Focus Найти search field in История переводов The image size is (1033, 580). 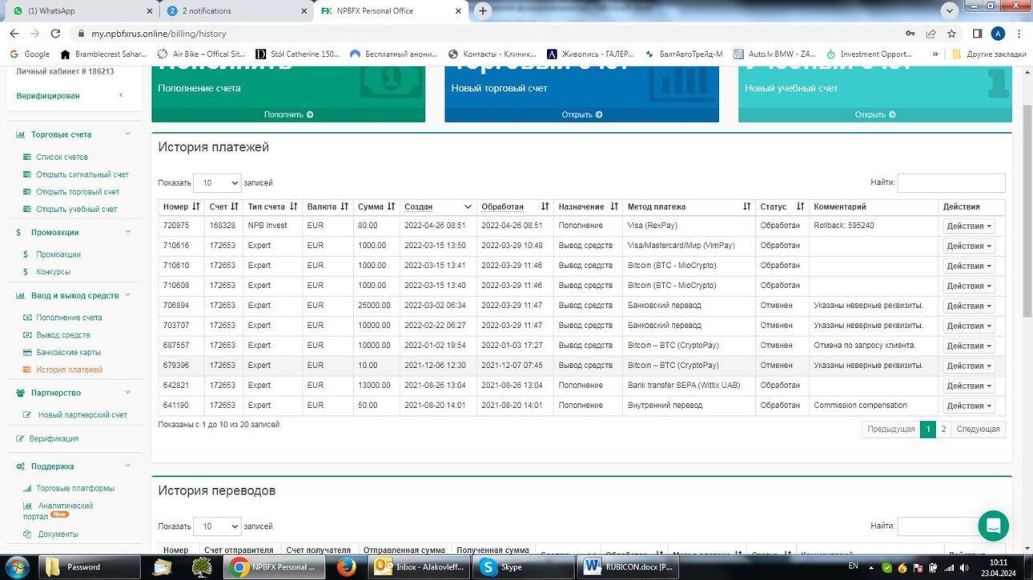[x=951, y=526]
